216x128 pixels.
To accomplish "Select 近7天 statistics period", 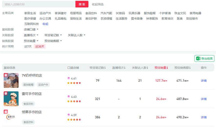I will click(28, 46).
